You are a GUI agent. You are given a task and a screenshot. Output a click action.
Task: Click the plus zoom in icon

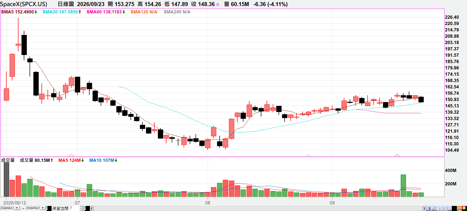442,208
